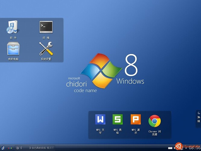
Task: Open 系统设置 system settings tools icon
Action: click(46, 49)
